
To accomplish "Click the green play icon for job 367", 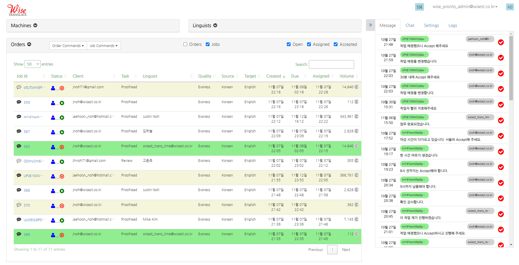I will (62, 132).
